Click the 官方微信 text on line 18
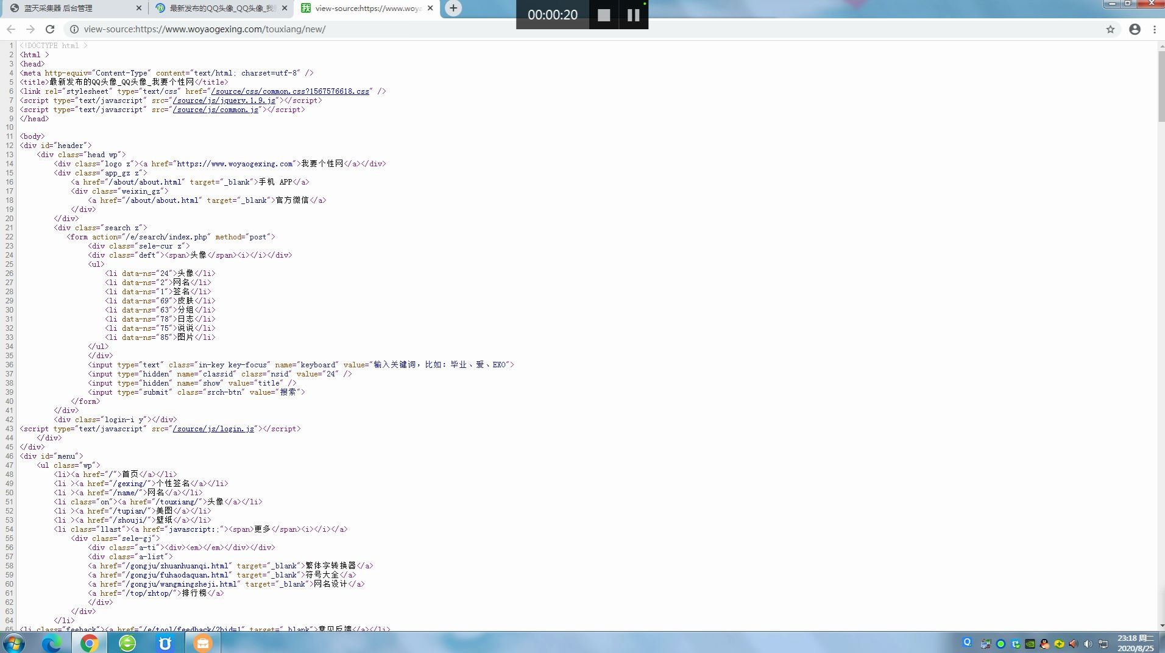This screenshot has width=1165, height=653. pos(292,200)
